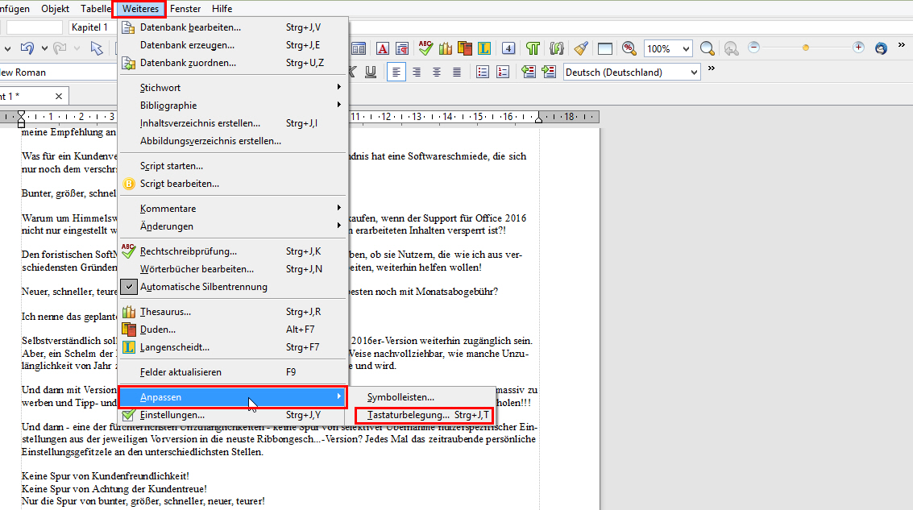Choose Datenbank bearbeiten
Image resolution: width=913 pixels, height=510 pixels.
233,27
